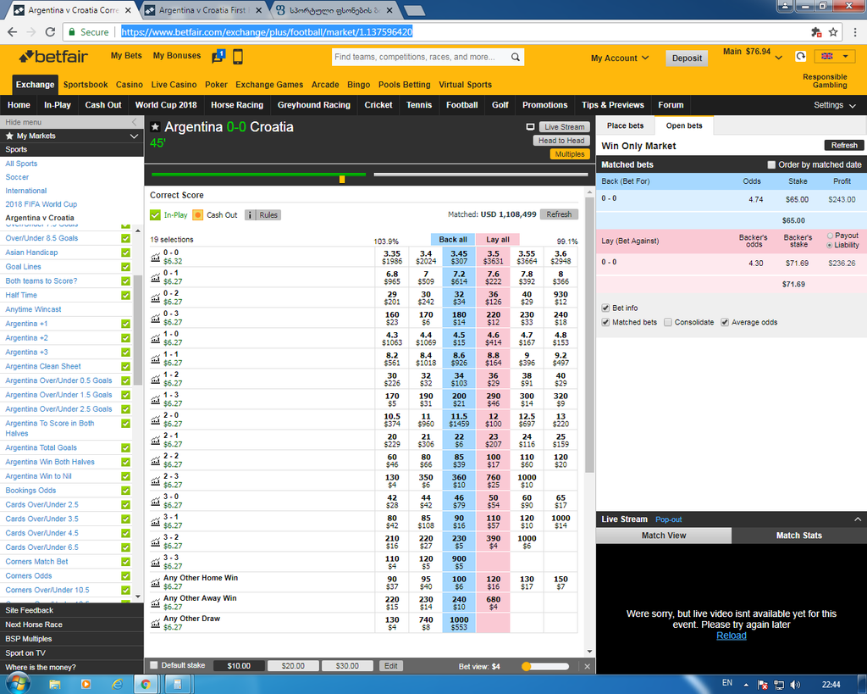Refresh balance using circular arrow icon
Image resolution: width=867 pixels, height=694 pixels.
[801, 56]
